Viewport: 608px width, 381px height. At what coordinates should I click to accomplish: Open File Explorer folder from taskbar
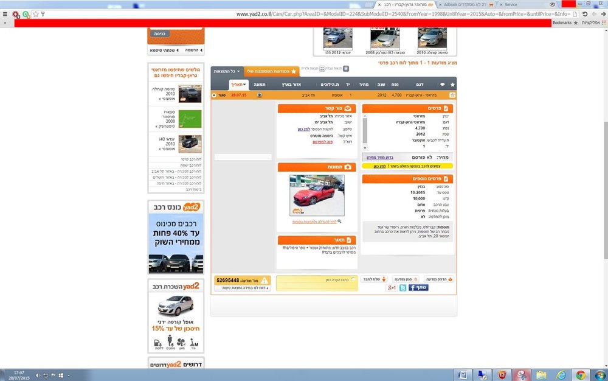click(x=541, y=375)
